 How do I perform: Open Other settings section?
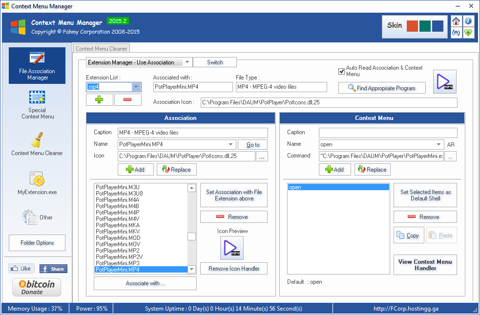pyautogui.click(x=37, y=217)
